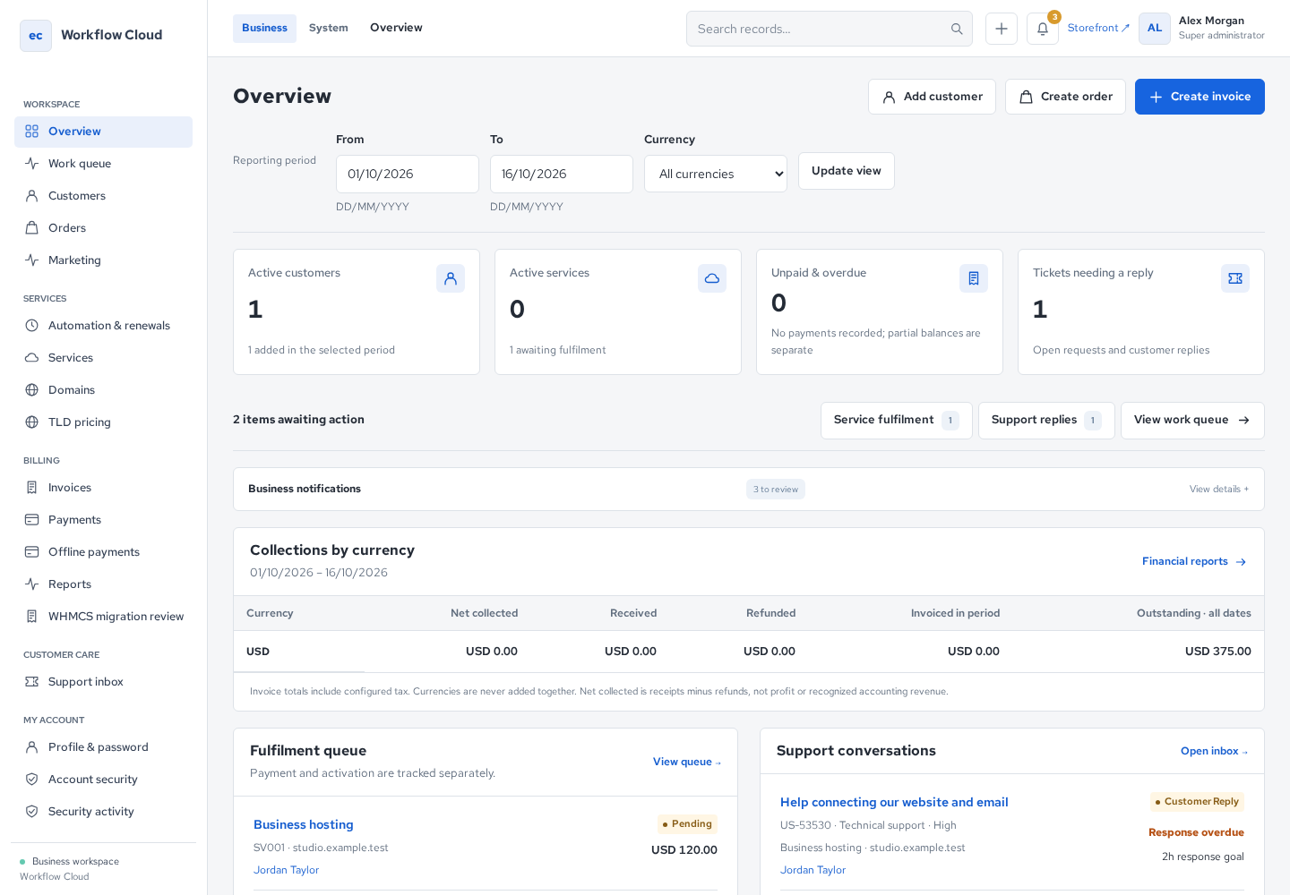Click the To date field
Viewport: 1290px width, 895px height.
pyautogui.click(x=562, y=174)
